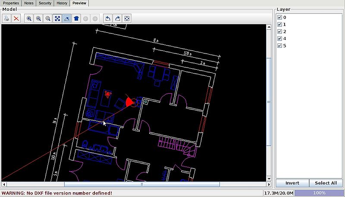Click vertical scrollbar up arrow
The height and width of the screenshot is (197, 345).
point(269,27)
